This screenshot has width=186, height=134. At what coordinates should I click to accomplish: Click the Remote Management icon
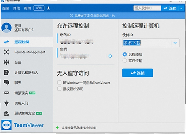[x=7, y=52]
